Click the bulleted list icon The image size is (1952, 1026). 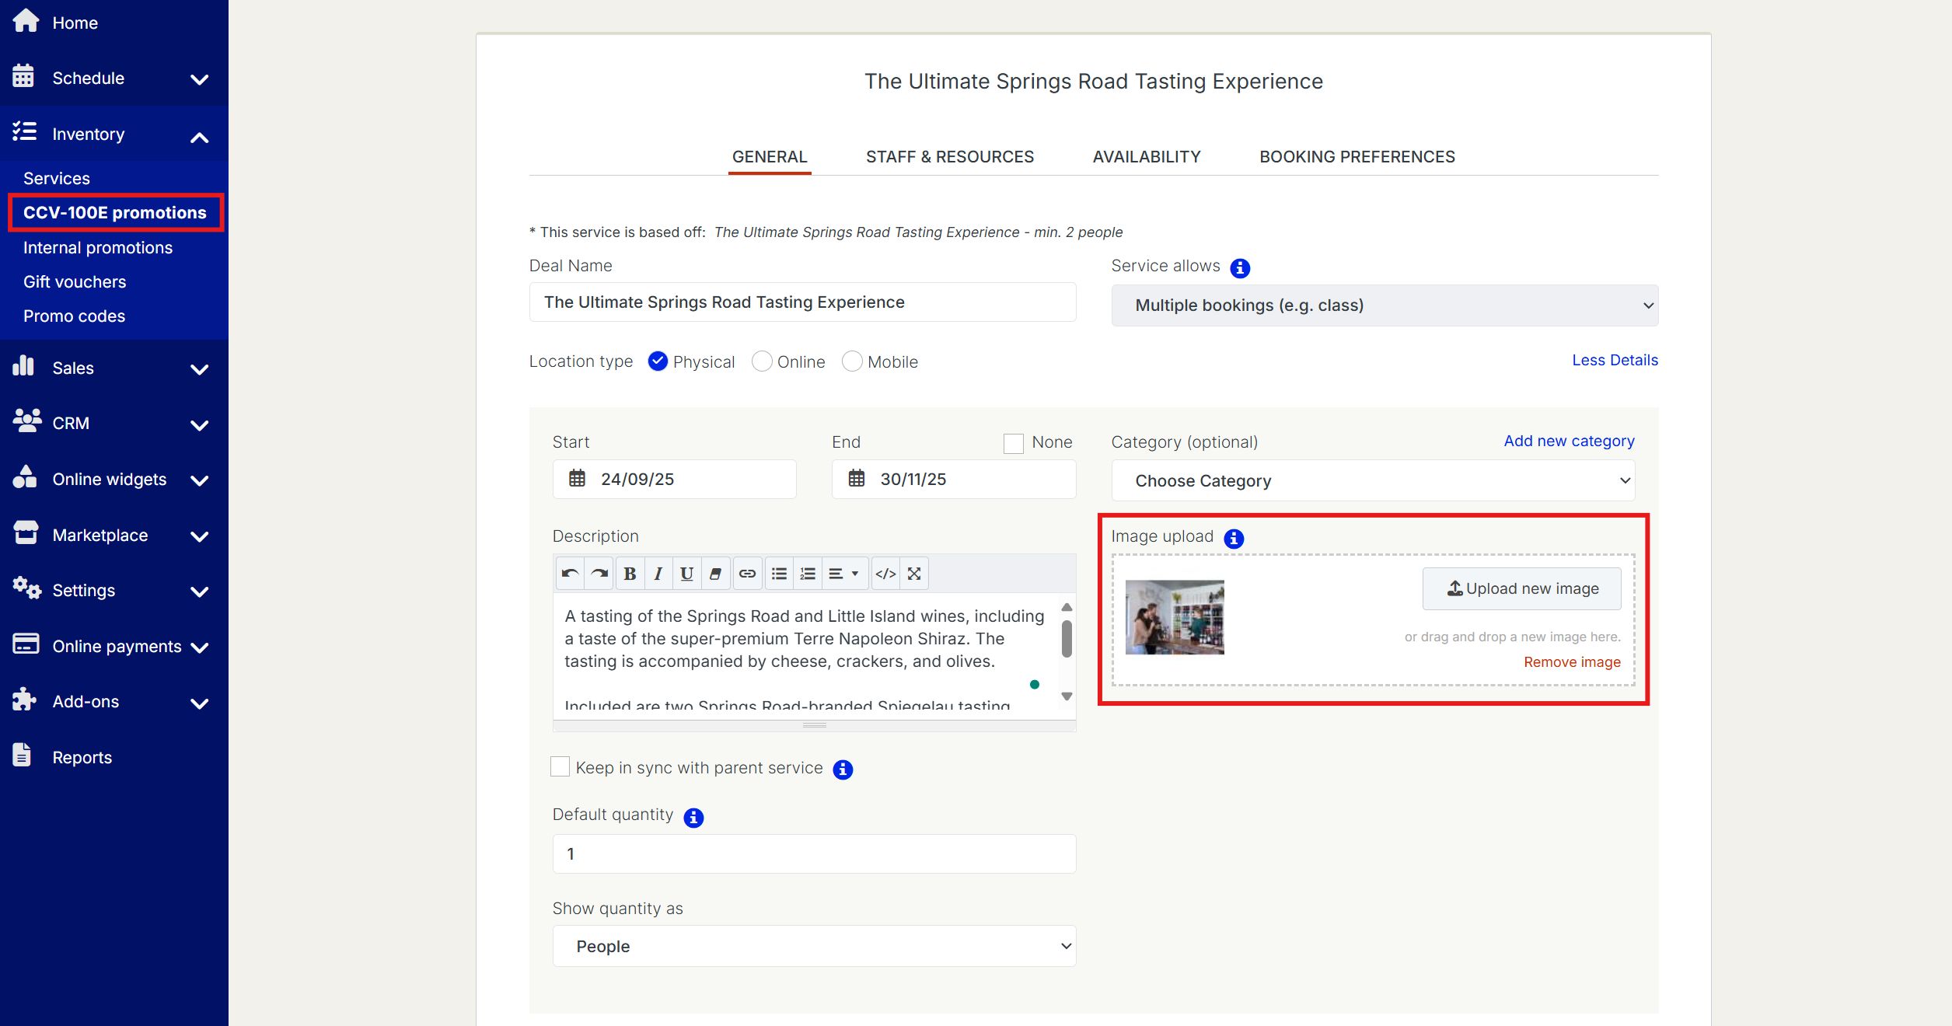coord(779,574)
